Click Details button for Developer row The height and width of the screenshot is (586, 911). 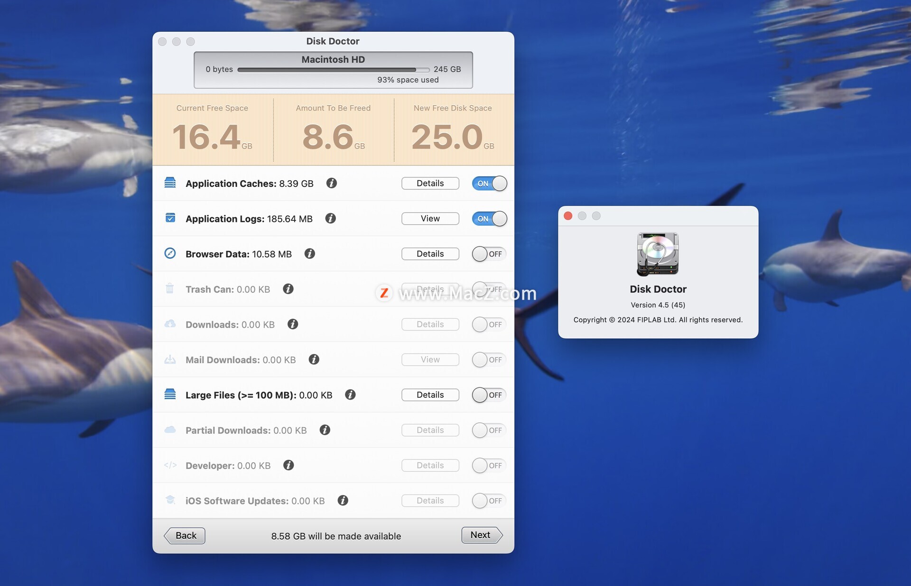(x=430, y=466)
